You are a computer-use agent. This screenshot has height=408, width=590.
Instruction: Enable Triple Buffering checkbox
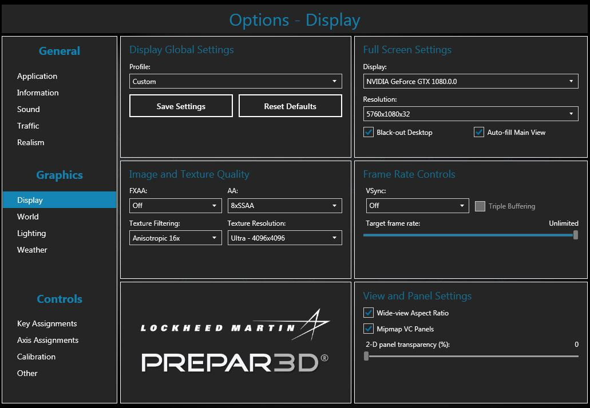480,206
